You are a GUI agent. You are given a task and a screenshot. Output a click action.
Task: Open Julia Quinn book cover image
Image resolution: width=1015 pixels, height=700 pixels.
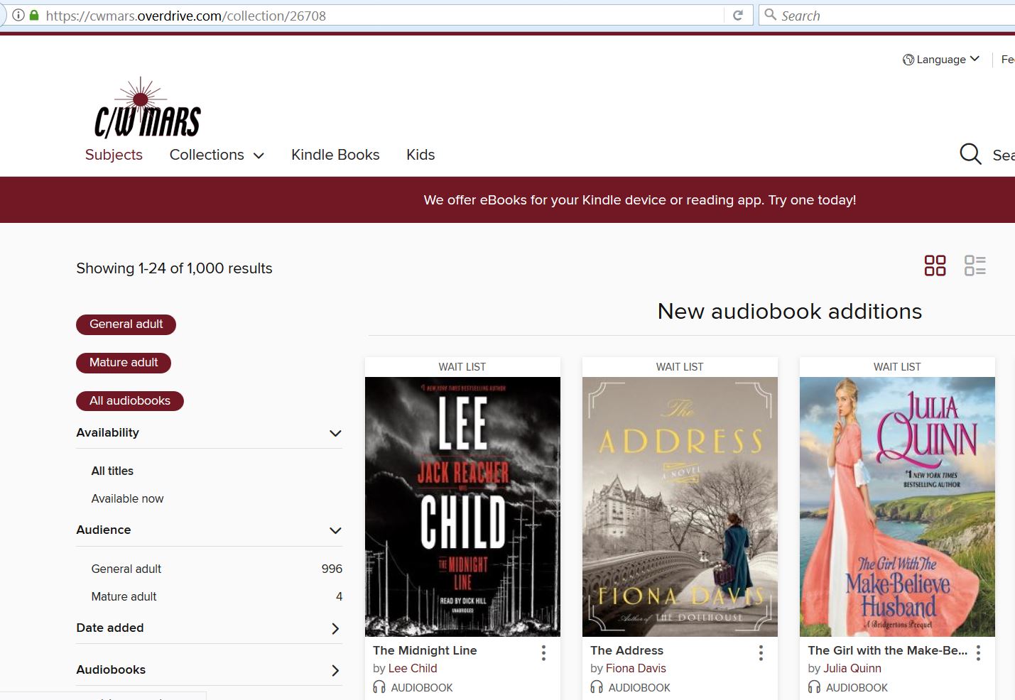[x=897, y=507]
